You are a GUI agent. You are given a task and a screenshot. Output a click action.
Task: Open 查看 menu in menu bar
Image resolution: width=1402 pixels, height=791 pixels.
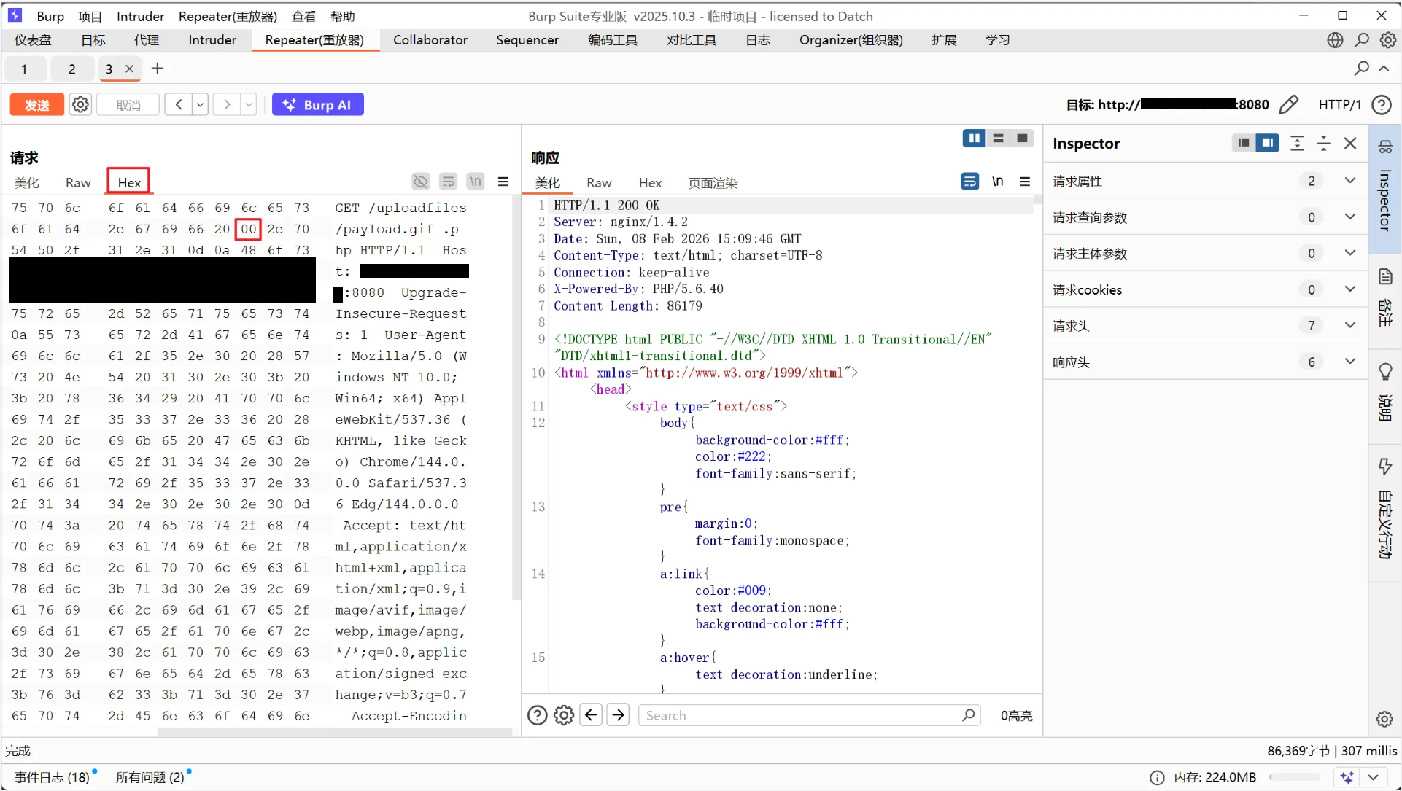click(303, 16)
